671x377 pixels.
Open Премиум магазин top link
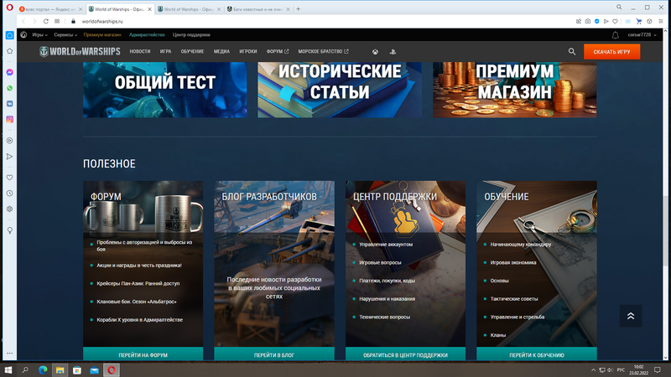click(102, 34)
